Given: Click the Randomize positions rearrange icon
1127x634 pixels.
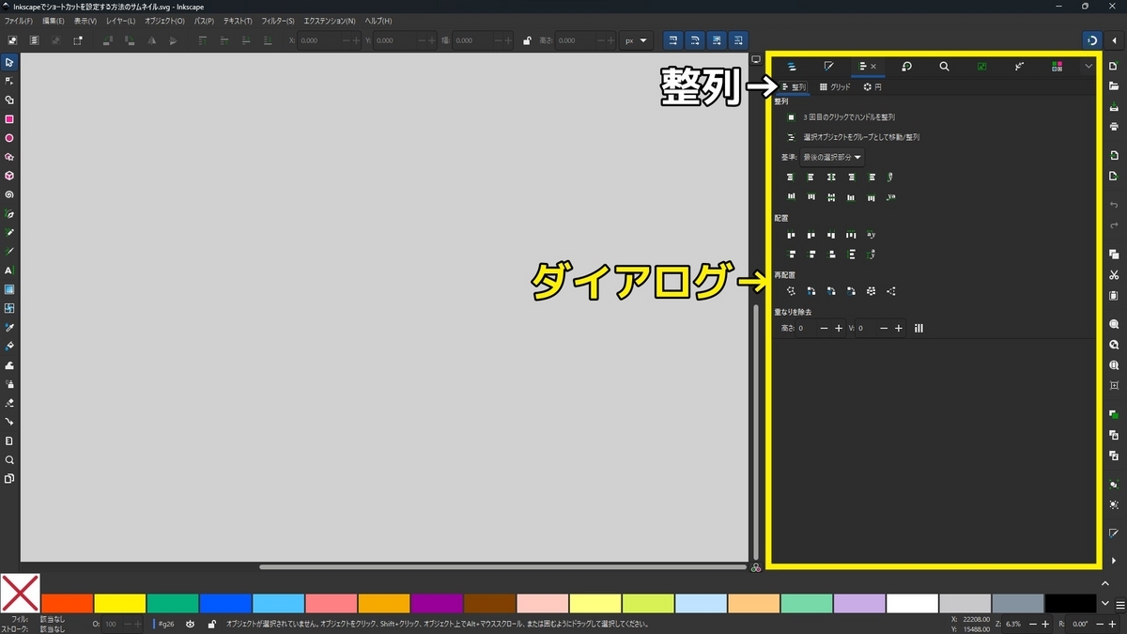Looking at the screenshot, I should pos(872,291).
